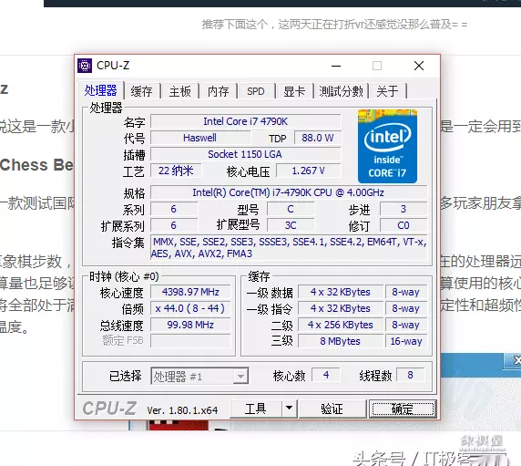The height and width of the screenshot is (466, 521).
Task: Select the 内存 tab
Action: pyautogui.click(x=218, y=91)
